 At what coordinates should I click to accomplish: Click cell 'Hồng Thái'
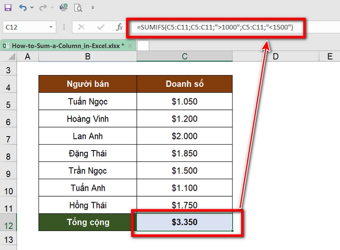(87, 205)
